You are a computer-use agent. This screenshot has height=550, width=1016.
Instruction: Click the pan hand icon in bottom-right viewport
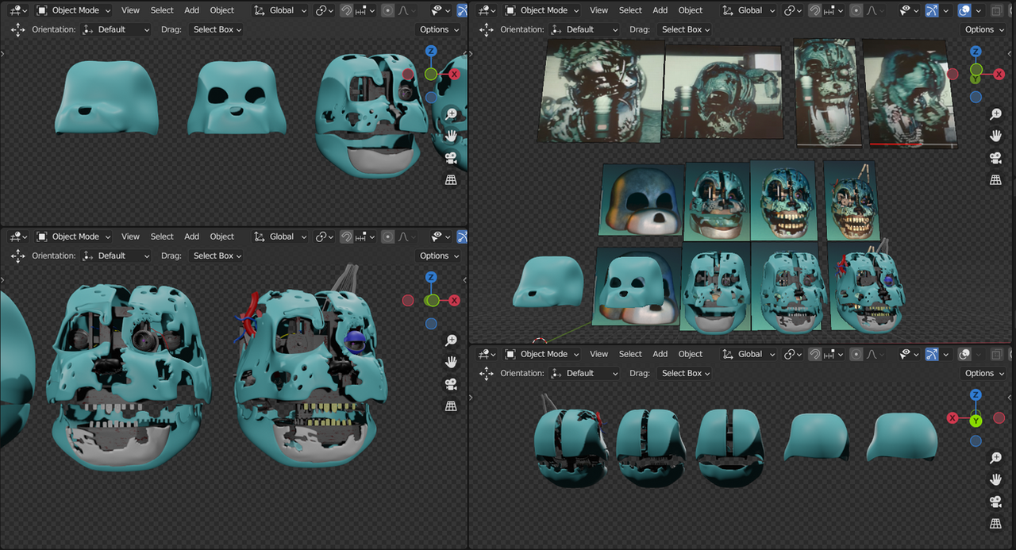[x=996, y=479]
